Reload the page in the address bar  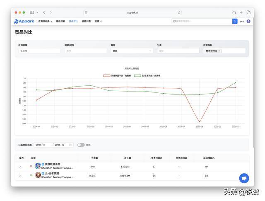[179, 12]
